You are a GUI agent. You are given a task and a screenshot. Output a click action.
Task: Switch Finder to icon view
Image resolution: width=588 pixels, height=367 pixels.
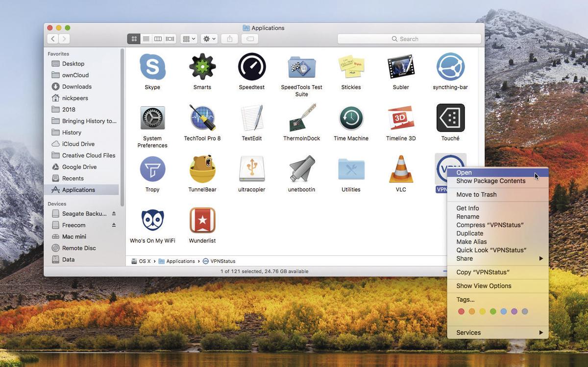pyautogui.click(x=134, y=39)
